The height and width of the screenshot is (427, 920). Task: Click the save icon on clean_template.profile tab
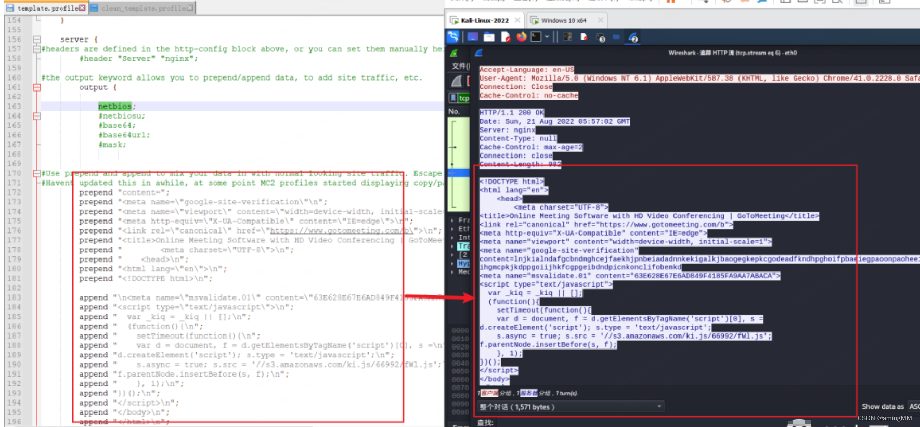pos(94,8)
